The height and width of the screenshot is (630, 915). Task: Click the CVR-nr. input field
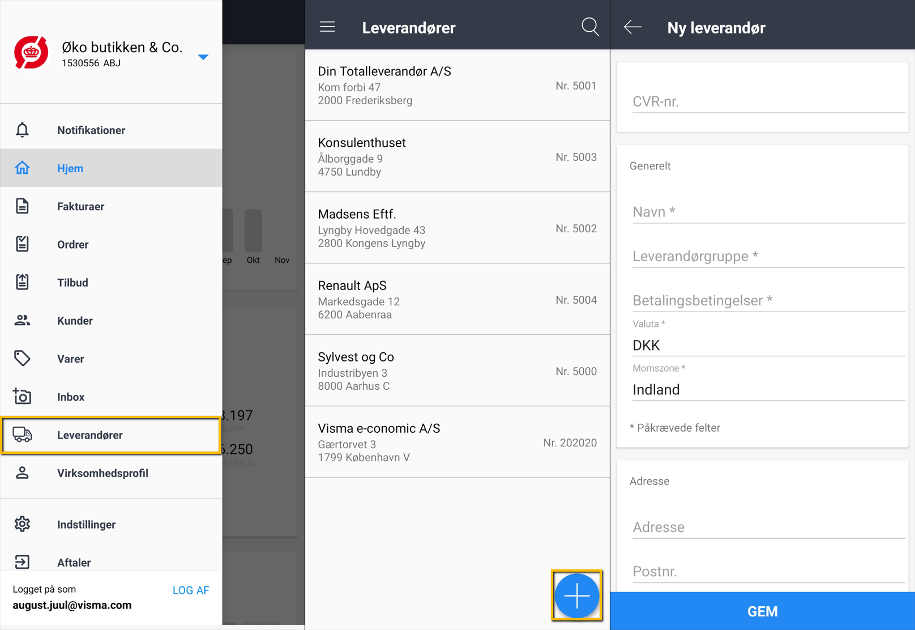click(x=768, y=101)
